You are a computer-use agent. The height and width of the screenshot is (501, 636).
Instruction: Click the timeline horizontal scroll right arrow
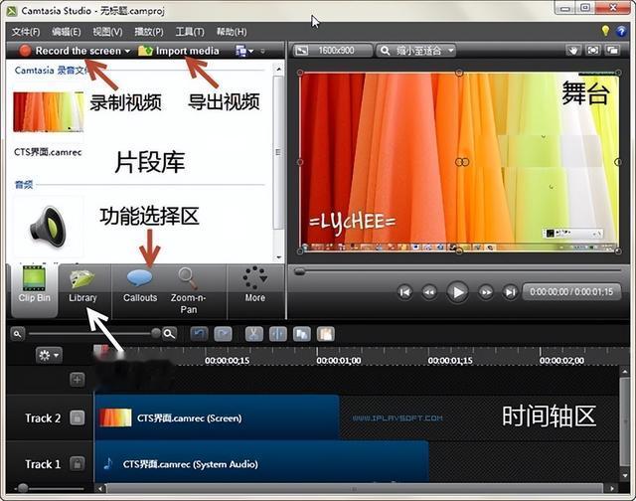click(612, 488)
